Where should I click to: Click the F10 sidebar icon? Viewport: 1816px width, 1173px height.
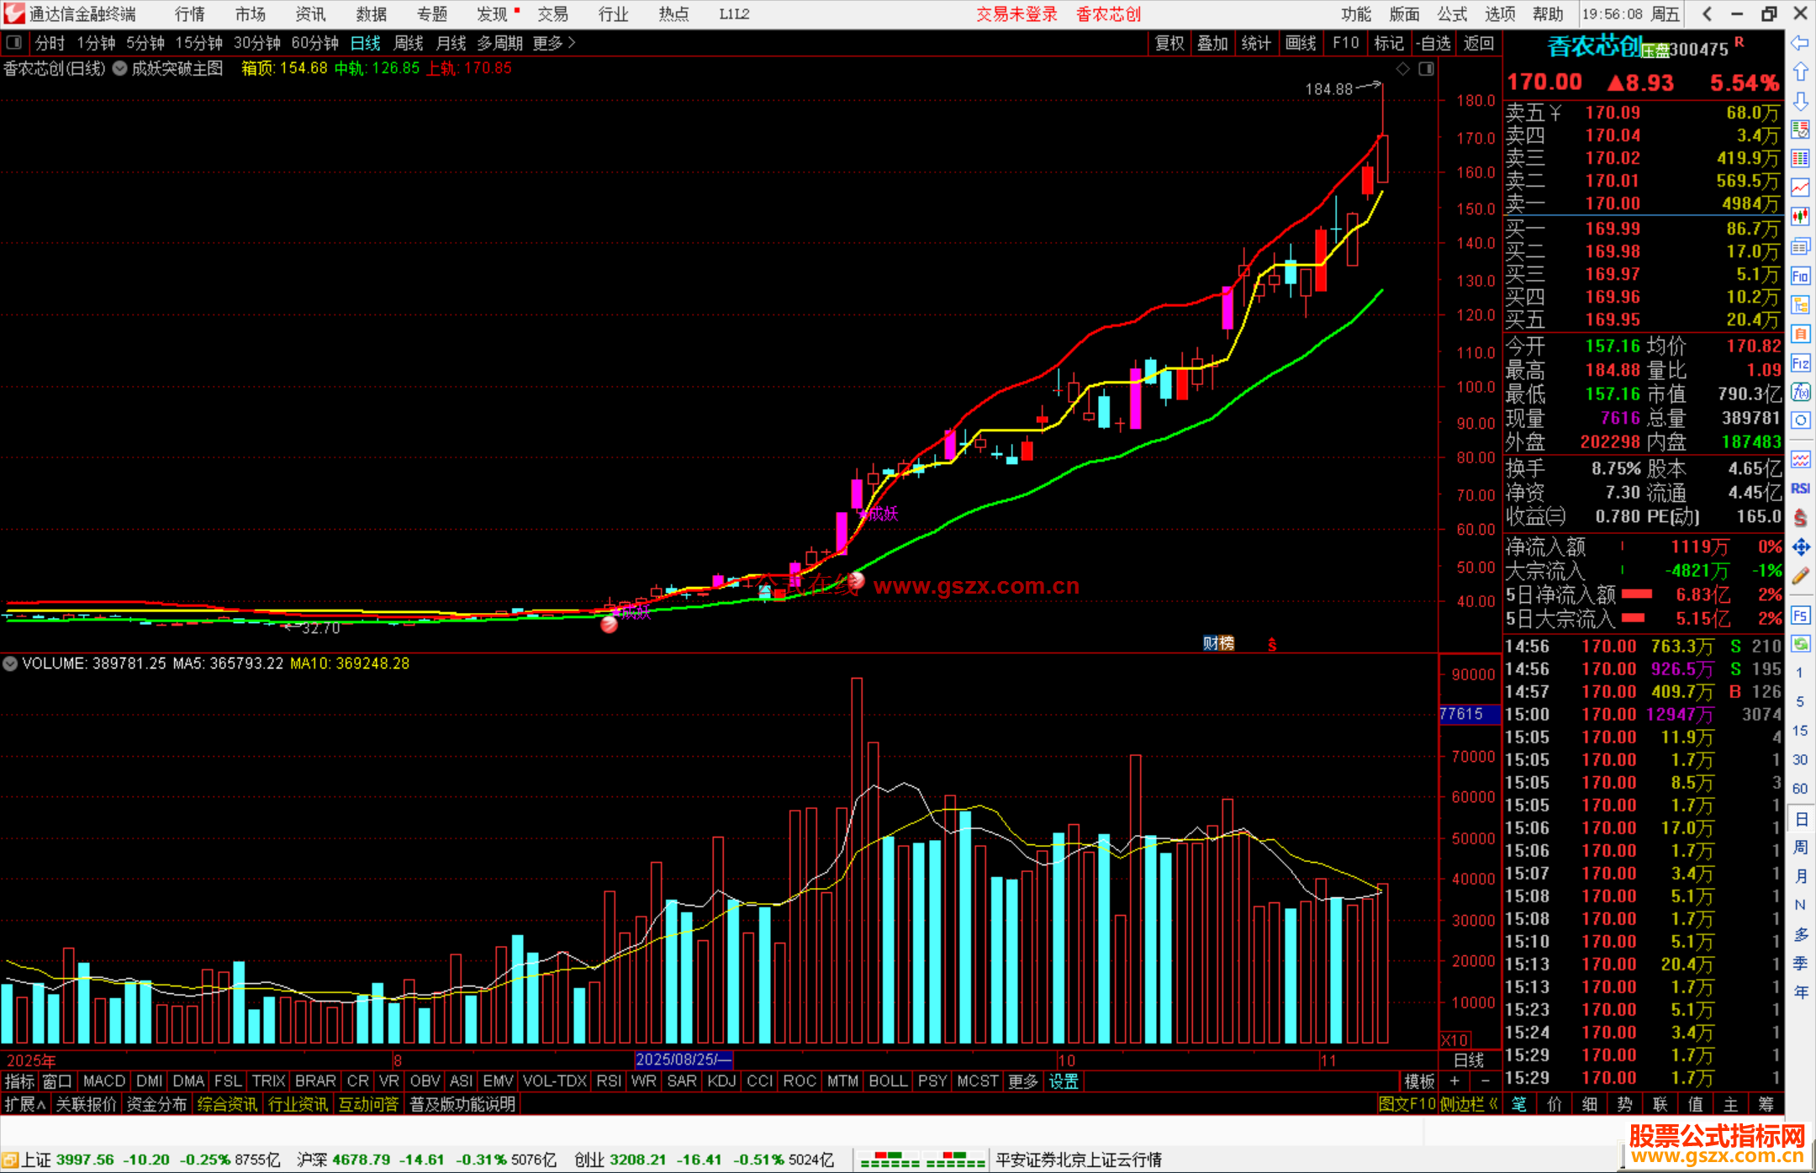pos(1800,276)
